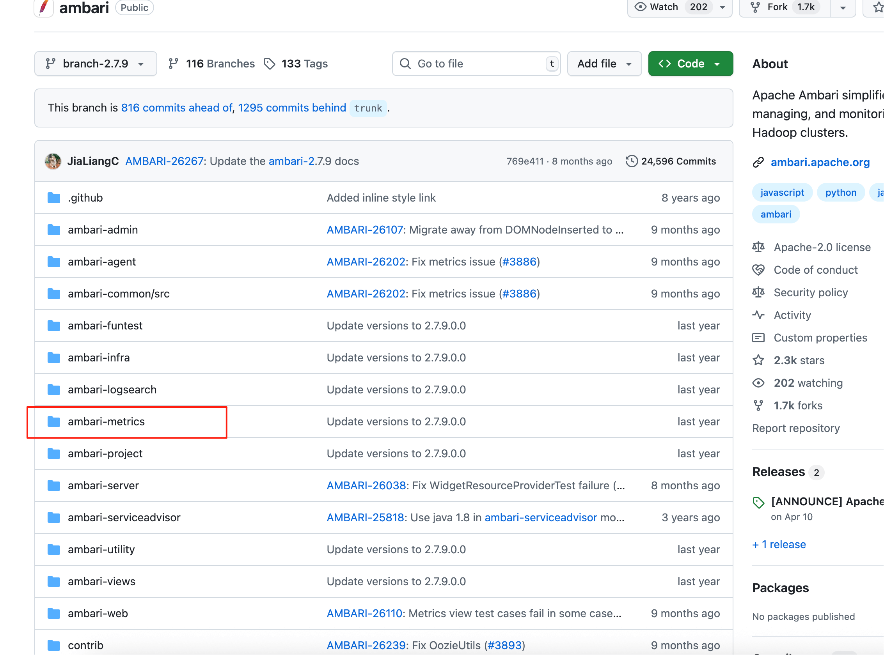Open the contrib folder
Viewport: 884px width, 655px height.
tap(86, 646)
